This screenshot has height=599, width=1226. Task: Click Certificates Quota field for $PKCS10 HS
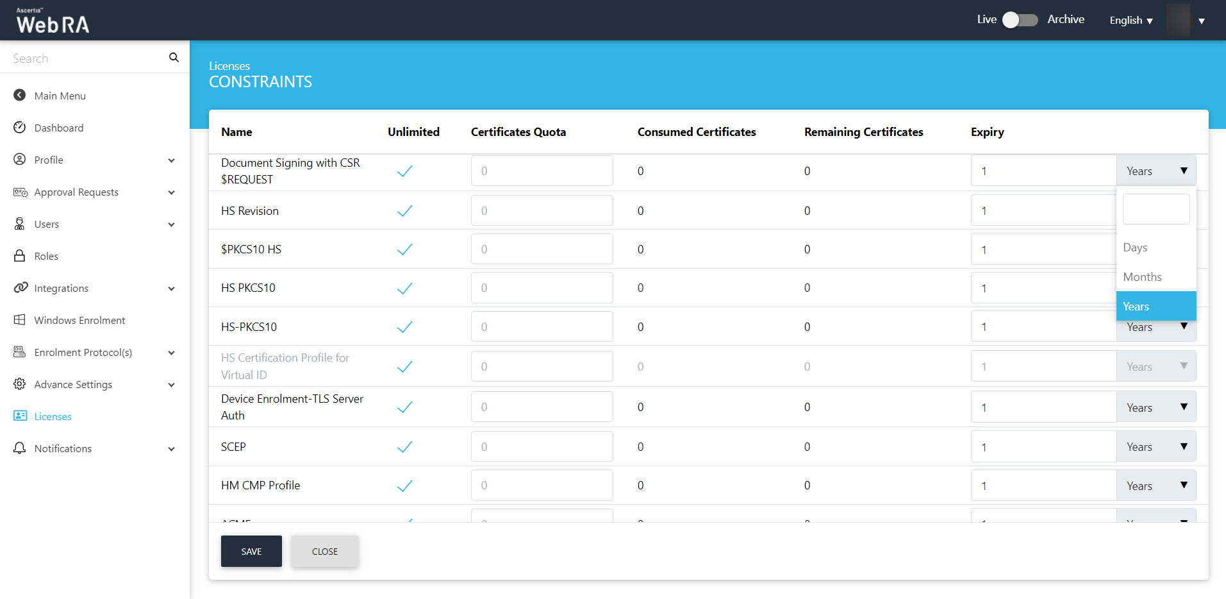tap(542, 249)
